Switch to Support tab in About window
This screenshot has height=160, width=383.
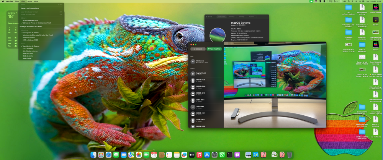pos(251,16)
